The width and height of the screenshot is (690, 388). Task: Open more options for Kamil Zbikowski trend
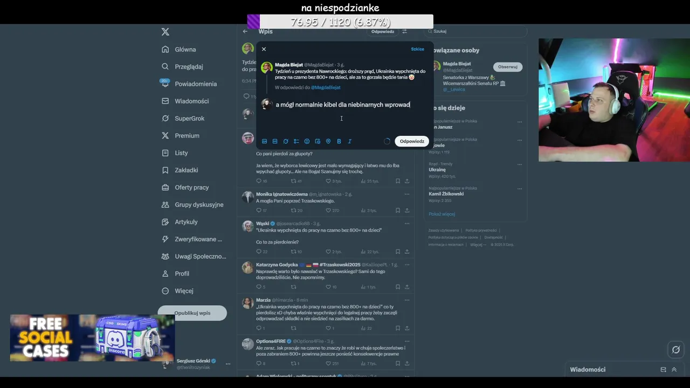520,189
